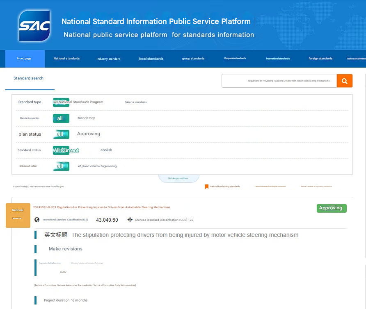Switch to the Standard search tab
This screenshot has width=366, height=309.
click(x=28, y=78)
